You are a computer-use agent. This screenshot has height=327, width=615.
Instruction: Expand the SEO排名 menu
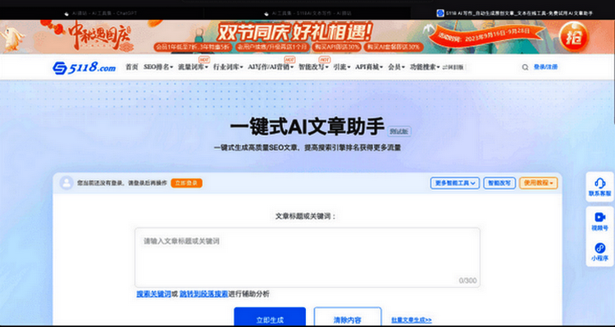pos(158,67)
